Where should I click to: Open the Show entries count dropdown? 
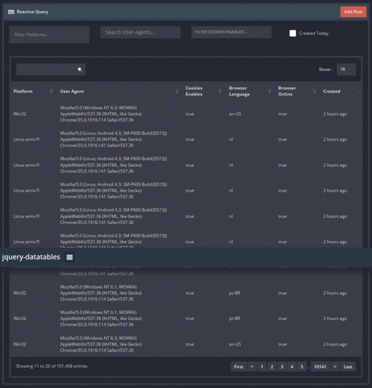pos(346,69)
